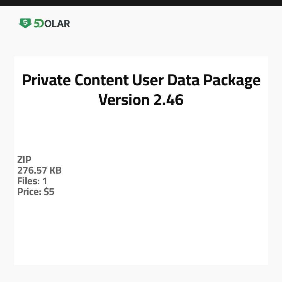Viewport: 282px width, 282px height.
Task: Click the Files: 1 count label
Action: [32, 181]
